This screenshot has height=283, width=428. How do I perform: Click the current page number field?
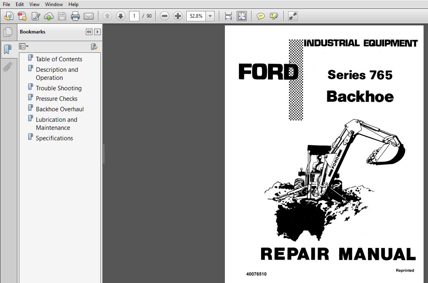click(x=134, y=16)
